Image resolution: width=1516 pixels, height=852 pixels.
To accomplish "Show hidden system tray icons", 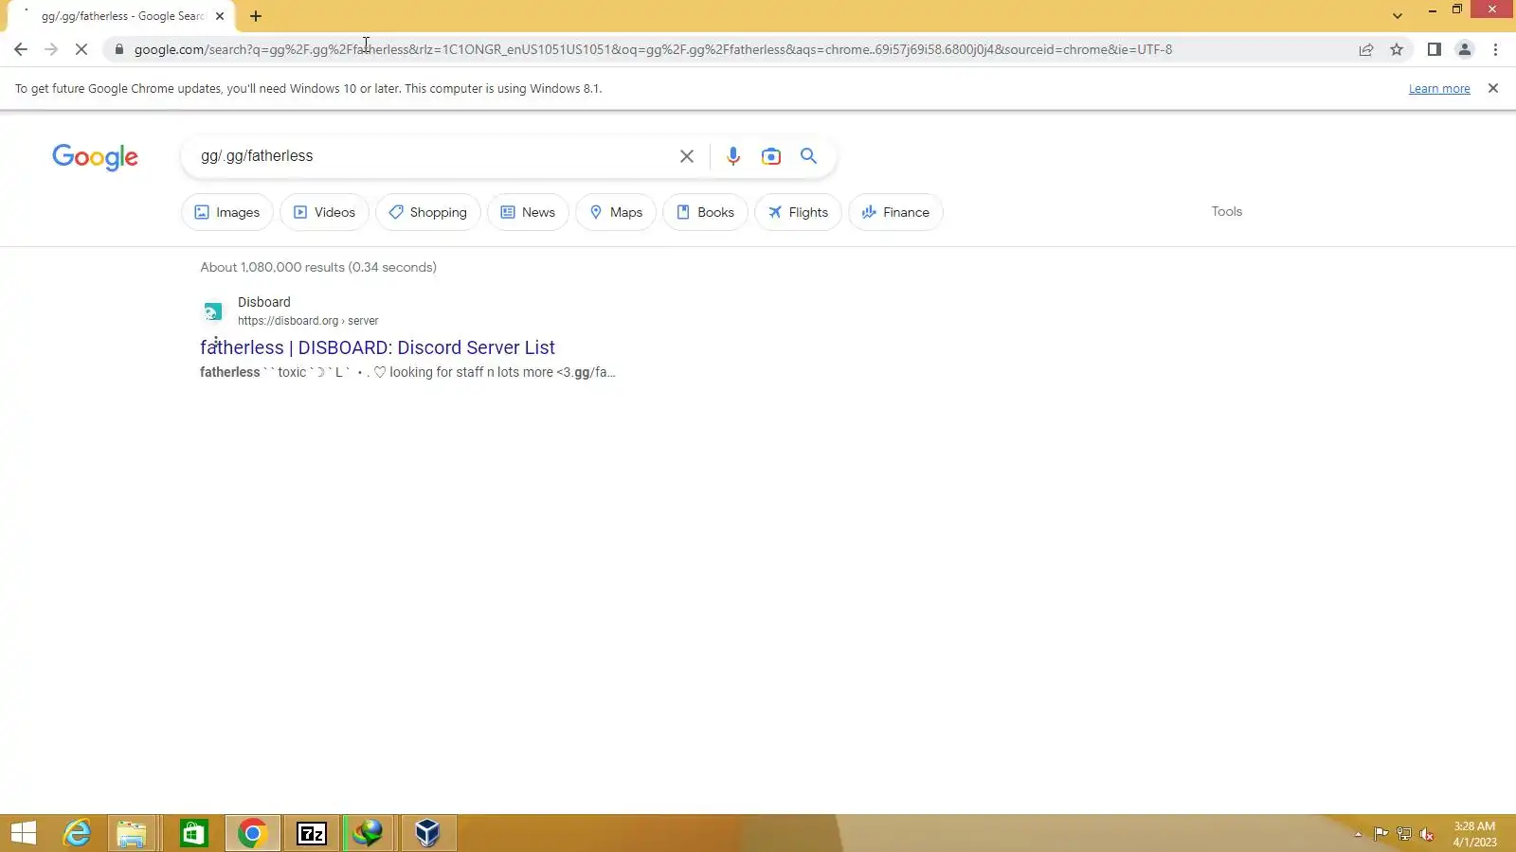I will (x=1358, y=834).
